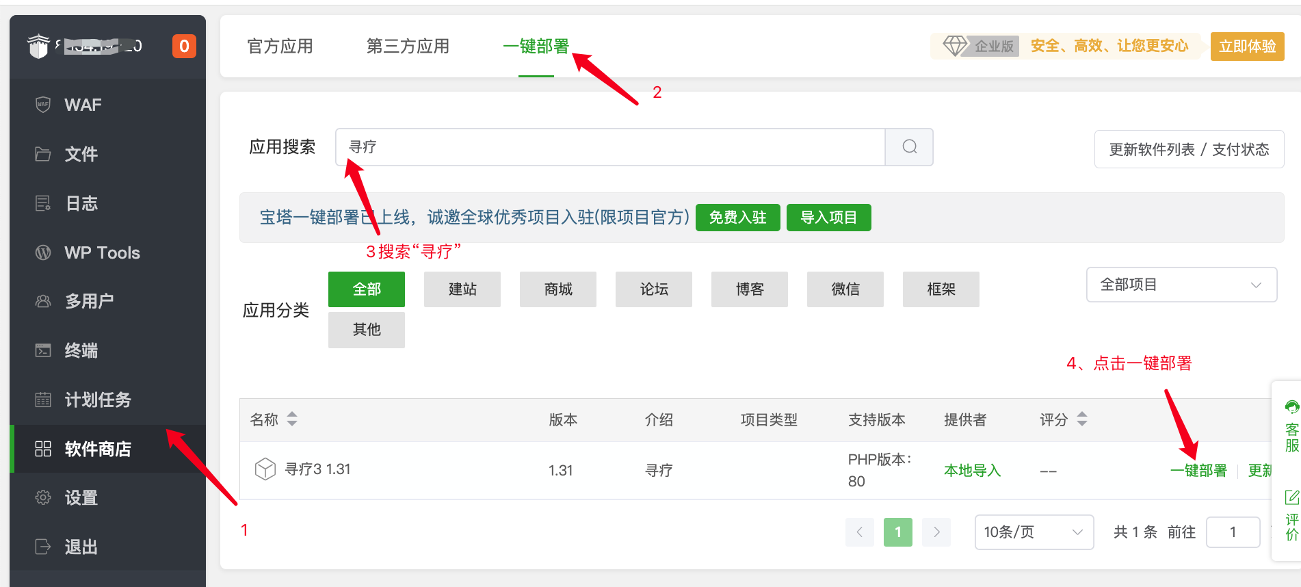Click the 立即体验 orange button
This screenshot has height=587, width=1301.
point(1247,47)
